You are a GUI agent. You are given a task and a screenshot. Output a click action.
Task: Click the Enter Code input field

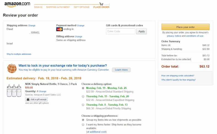[x=120, y=31]
